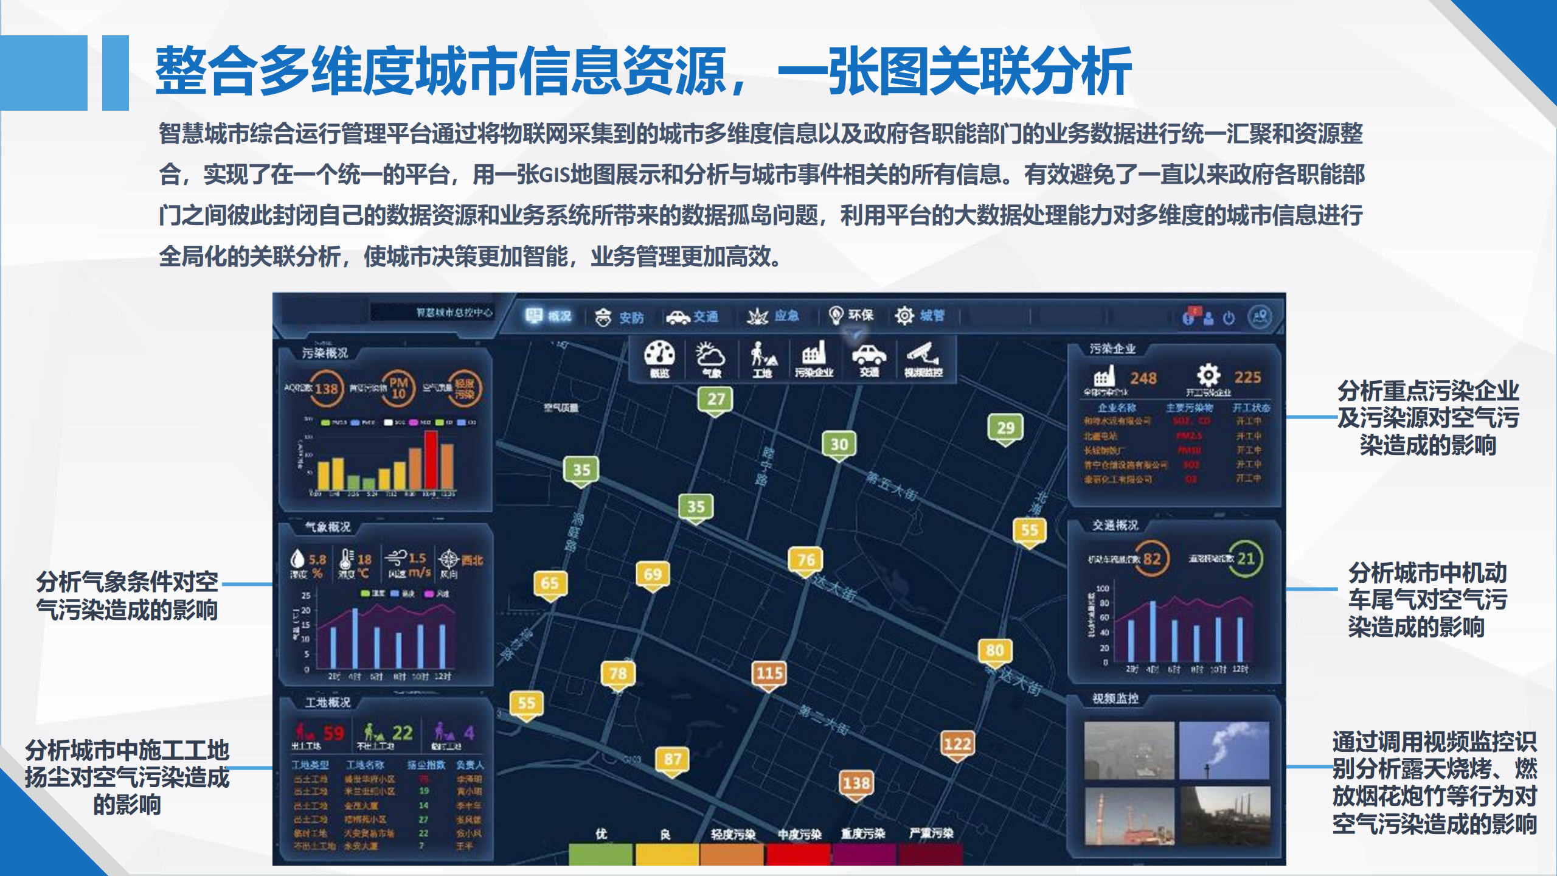Click the user person icon beside power
This screenshot has width=1557, height=876.
point(1208,318)
